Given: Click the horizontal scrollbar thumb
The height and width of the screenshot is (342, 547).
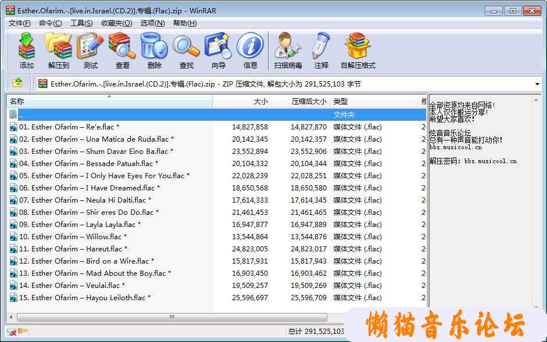Looking at the screenshot, I should [172, 317].
